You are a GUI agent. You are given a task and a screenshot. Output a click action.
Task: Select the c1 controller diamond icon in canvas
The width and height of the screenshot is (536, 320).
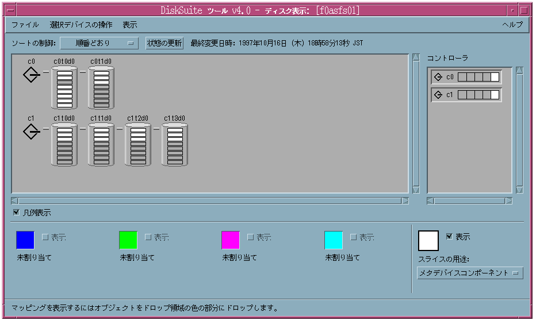click(x=31, y=132)
